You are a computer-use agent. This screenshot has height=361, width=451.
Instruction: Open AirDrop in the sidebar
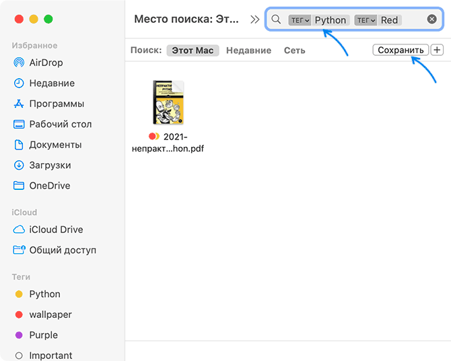tap(47, 63)
